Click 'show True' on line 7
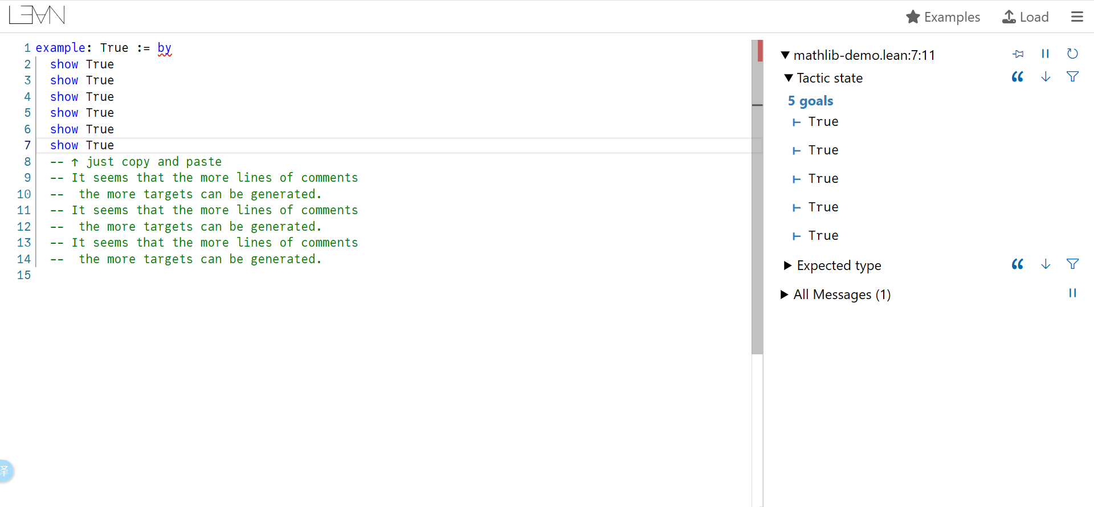Viewport: 1094px width, 507px height. 82,145
